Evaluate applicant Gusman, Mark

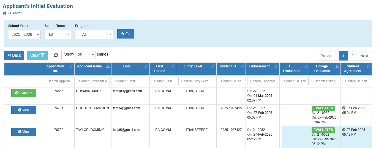point(24,93)
